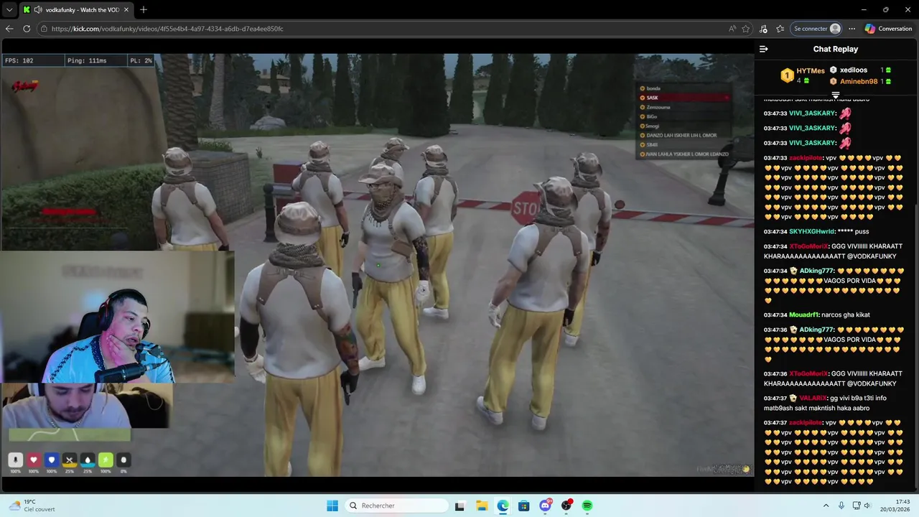
Task: Open Microsoft Store from taskbar
Action: (524, 506)
